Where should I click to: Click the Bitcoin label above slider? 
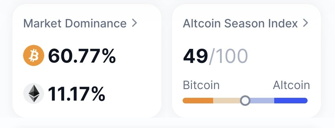coord(201,85)
